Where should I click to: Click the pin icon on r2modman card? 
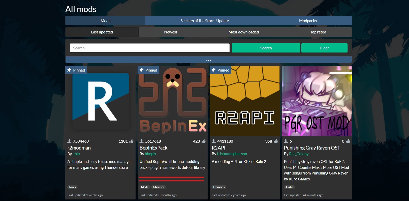click(69, 70)
